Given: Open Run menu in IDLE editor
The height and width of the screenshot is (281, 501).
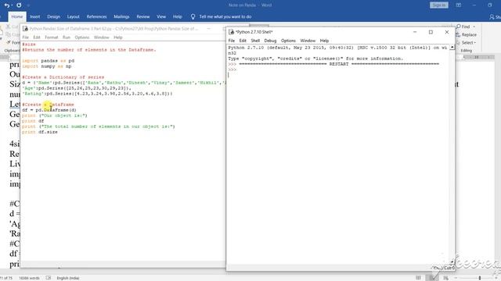Looking at the screenshot, I should (66, 37).
